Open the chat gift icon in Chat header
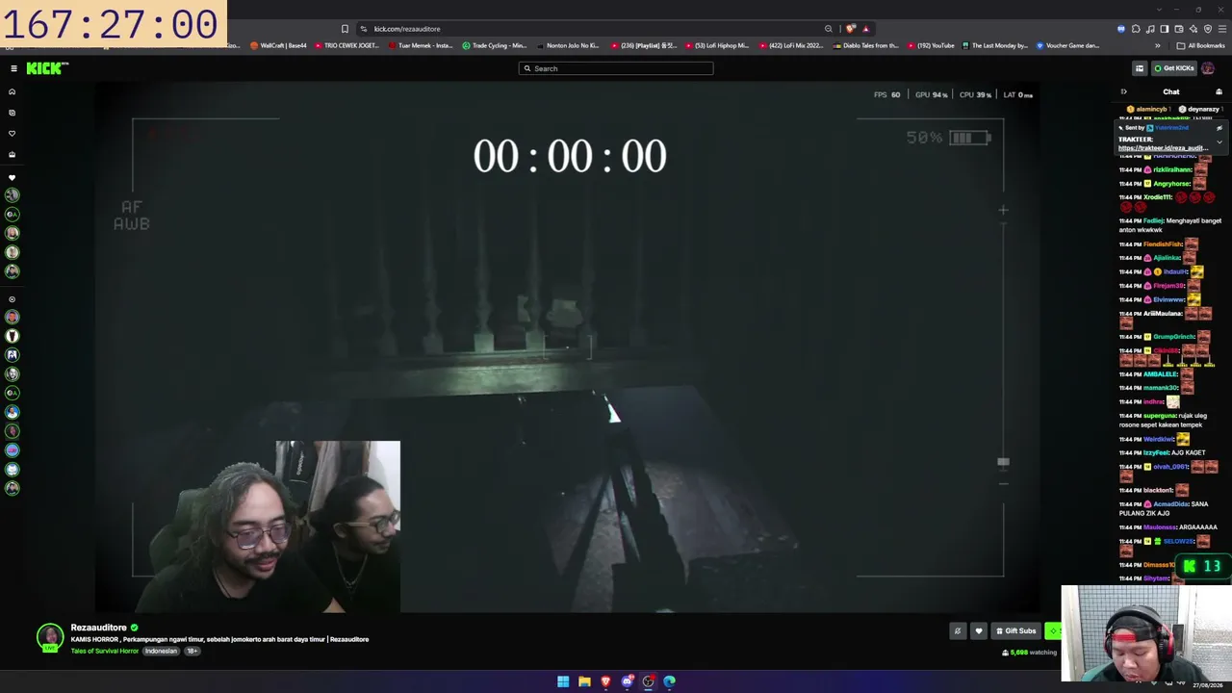Image resolution: width=1232 pixels, height=693 pixels. click(1219, 92)
